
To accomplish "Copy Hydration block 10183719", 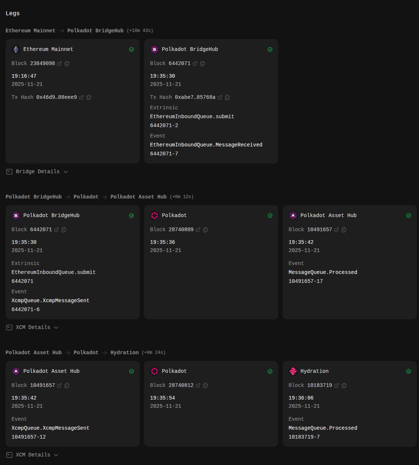I will point(344,386).
